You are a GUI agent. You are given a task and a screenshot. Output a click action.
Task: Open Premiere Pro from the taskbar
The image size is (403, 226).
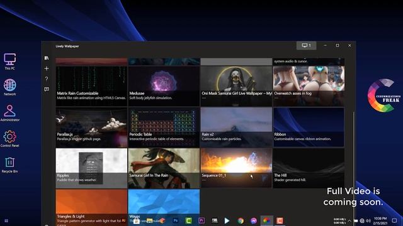(x=201, y=220)
